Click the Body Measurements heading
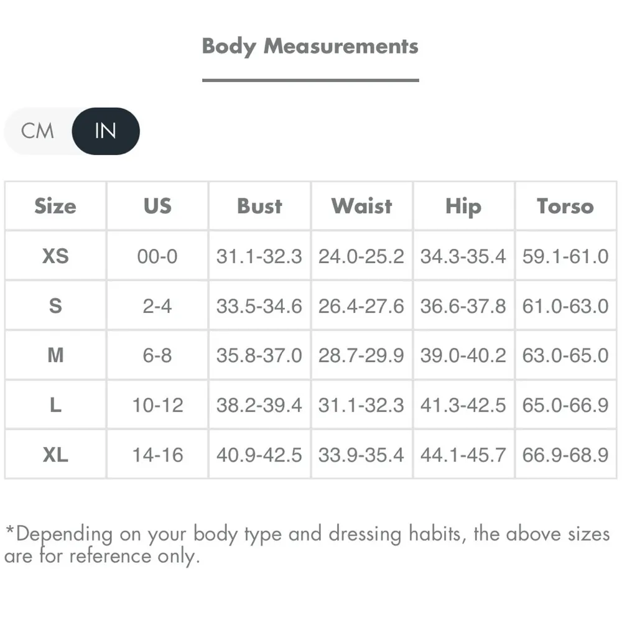Screen dimensions: 622x622 [x=310, y=46]
